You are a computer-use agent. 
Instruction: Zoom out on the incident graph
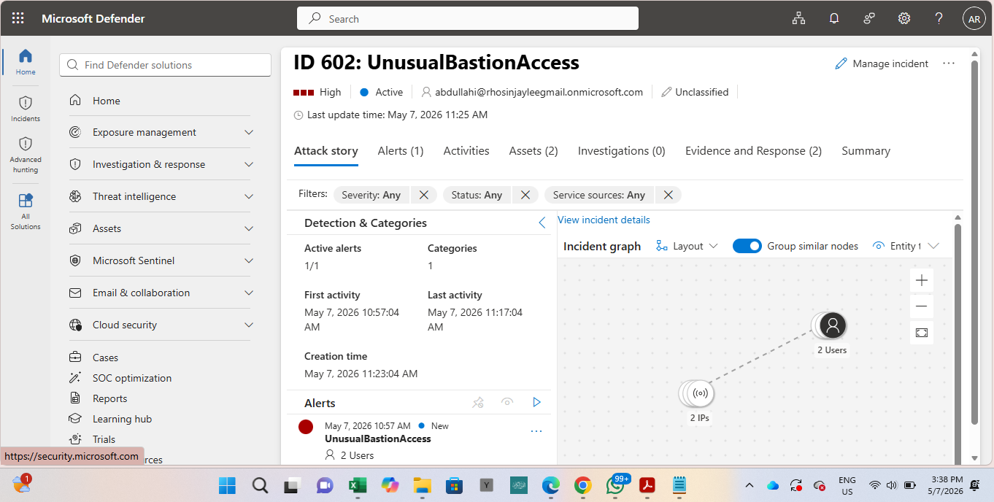(x=922, y=306)
